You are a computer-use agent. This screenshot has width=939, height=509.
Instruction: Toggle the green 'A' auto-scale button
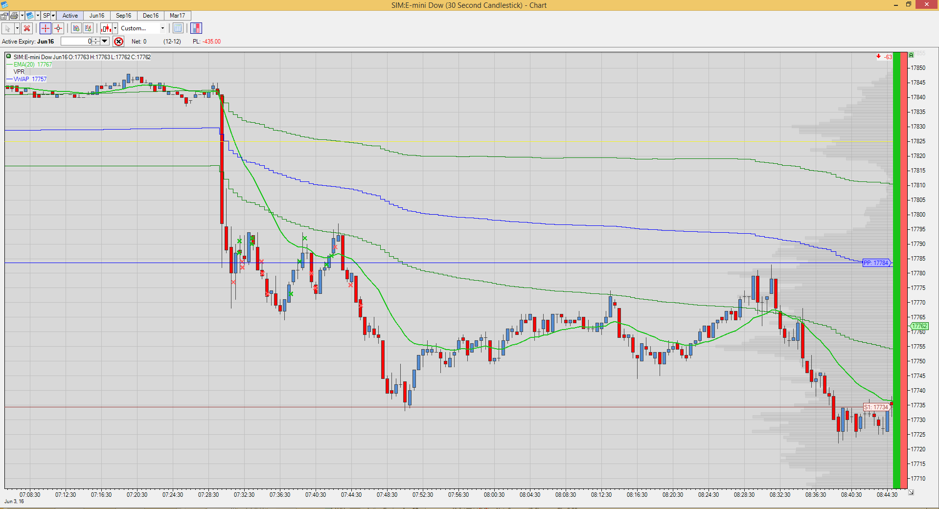(911, 55)
